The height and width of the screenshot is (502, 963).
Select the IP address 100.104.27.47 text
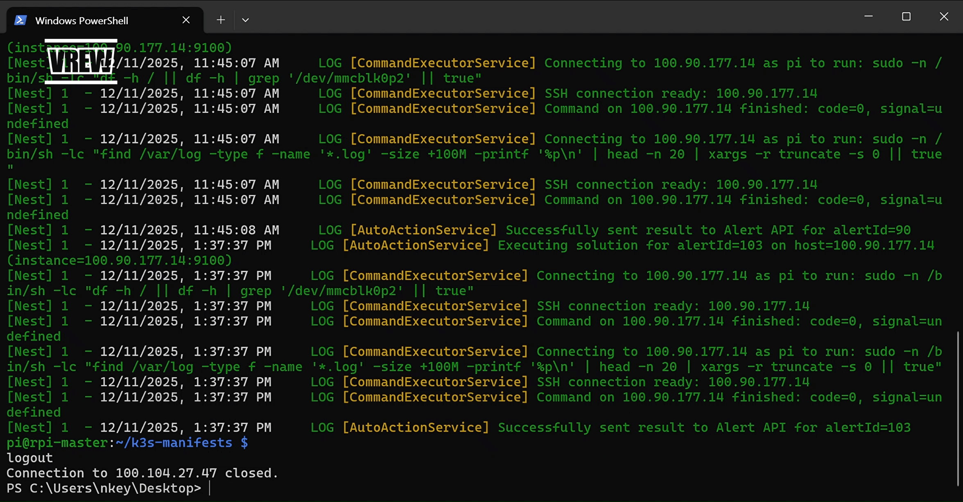165,473
